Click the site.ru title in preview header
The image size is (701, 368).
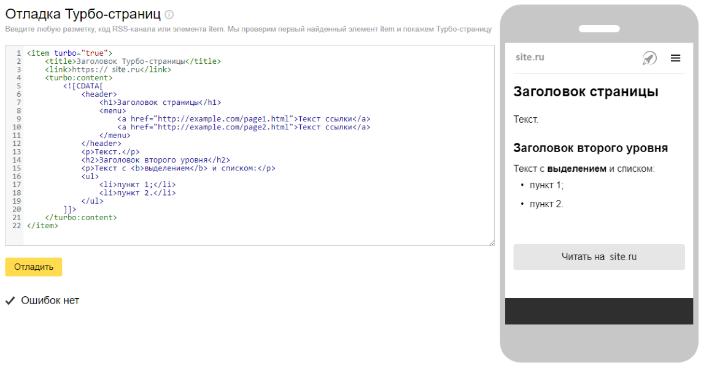coord(530,58)
